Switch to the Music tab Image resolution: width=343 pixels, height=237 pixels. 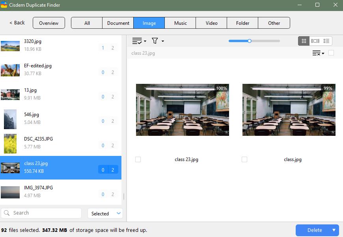180,23
